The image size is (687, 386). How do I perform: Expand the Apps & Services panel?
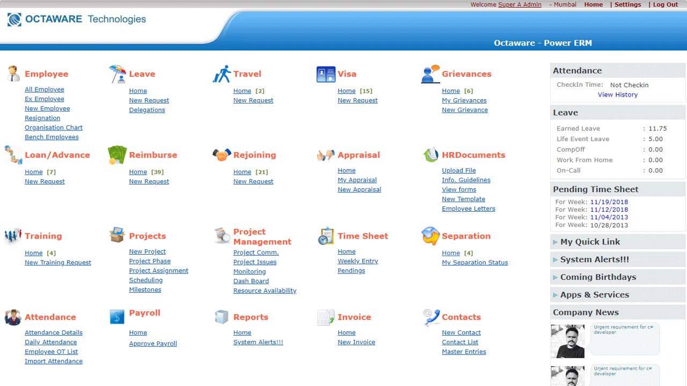618,295
